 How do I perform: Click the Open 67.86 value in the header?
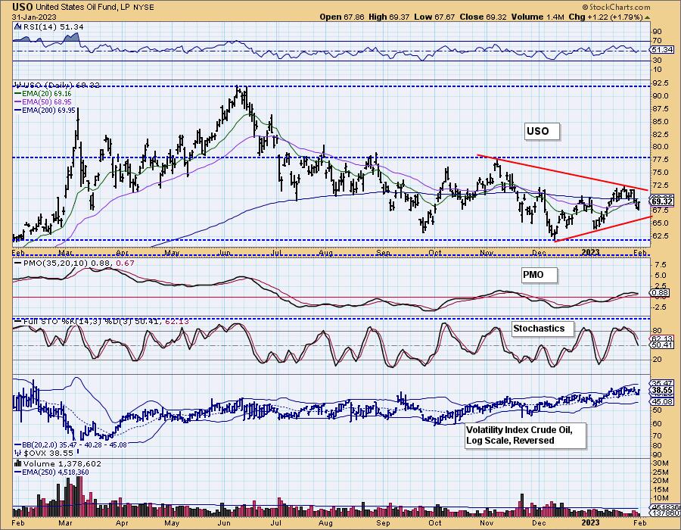pos(343,17)
